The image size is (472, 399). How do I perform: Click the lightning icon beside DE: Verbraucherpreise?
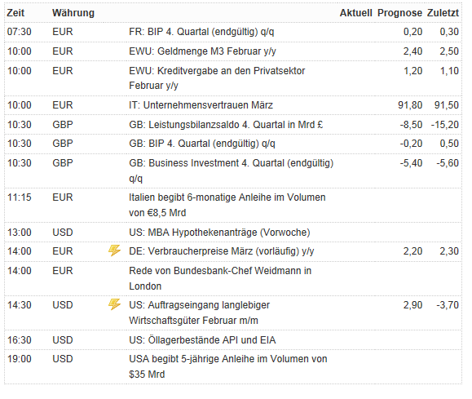pos(114,250)
